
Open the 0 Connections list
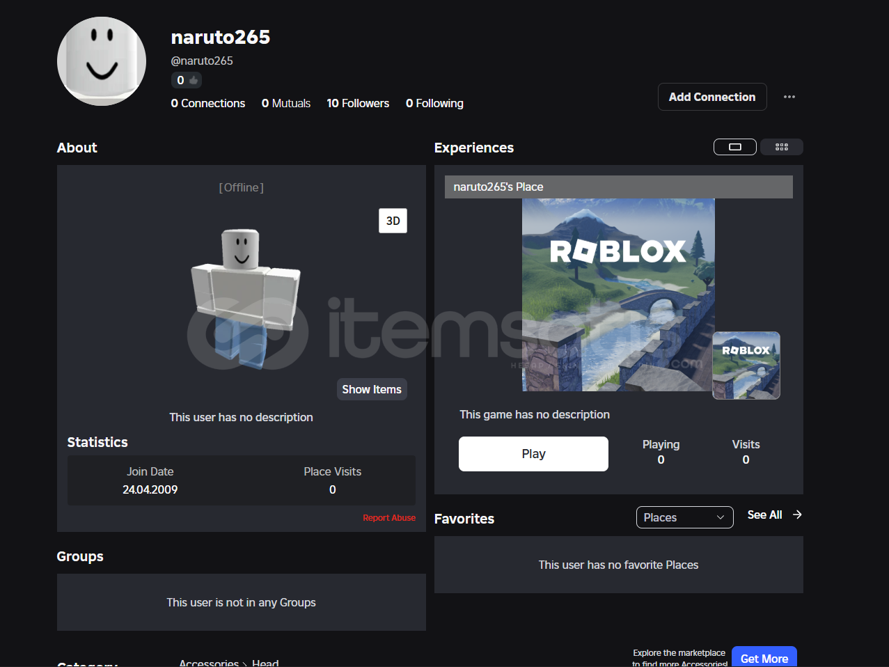(x=208, y=103)
